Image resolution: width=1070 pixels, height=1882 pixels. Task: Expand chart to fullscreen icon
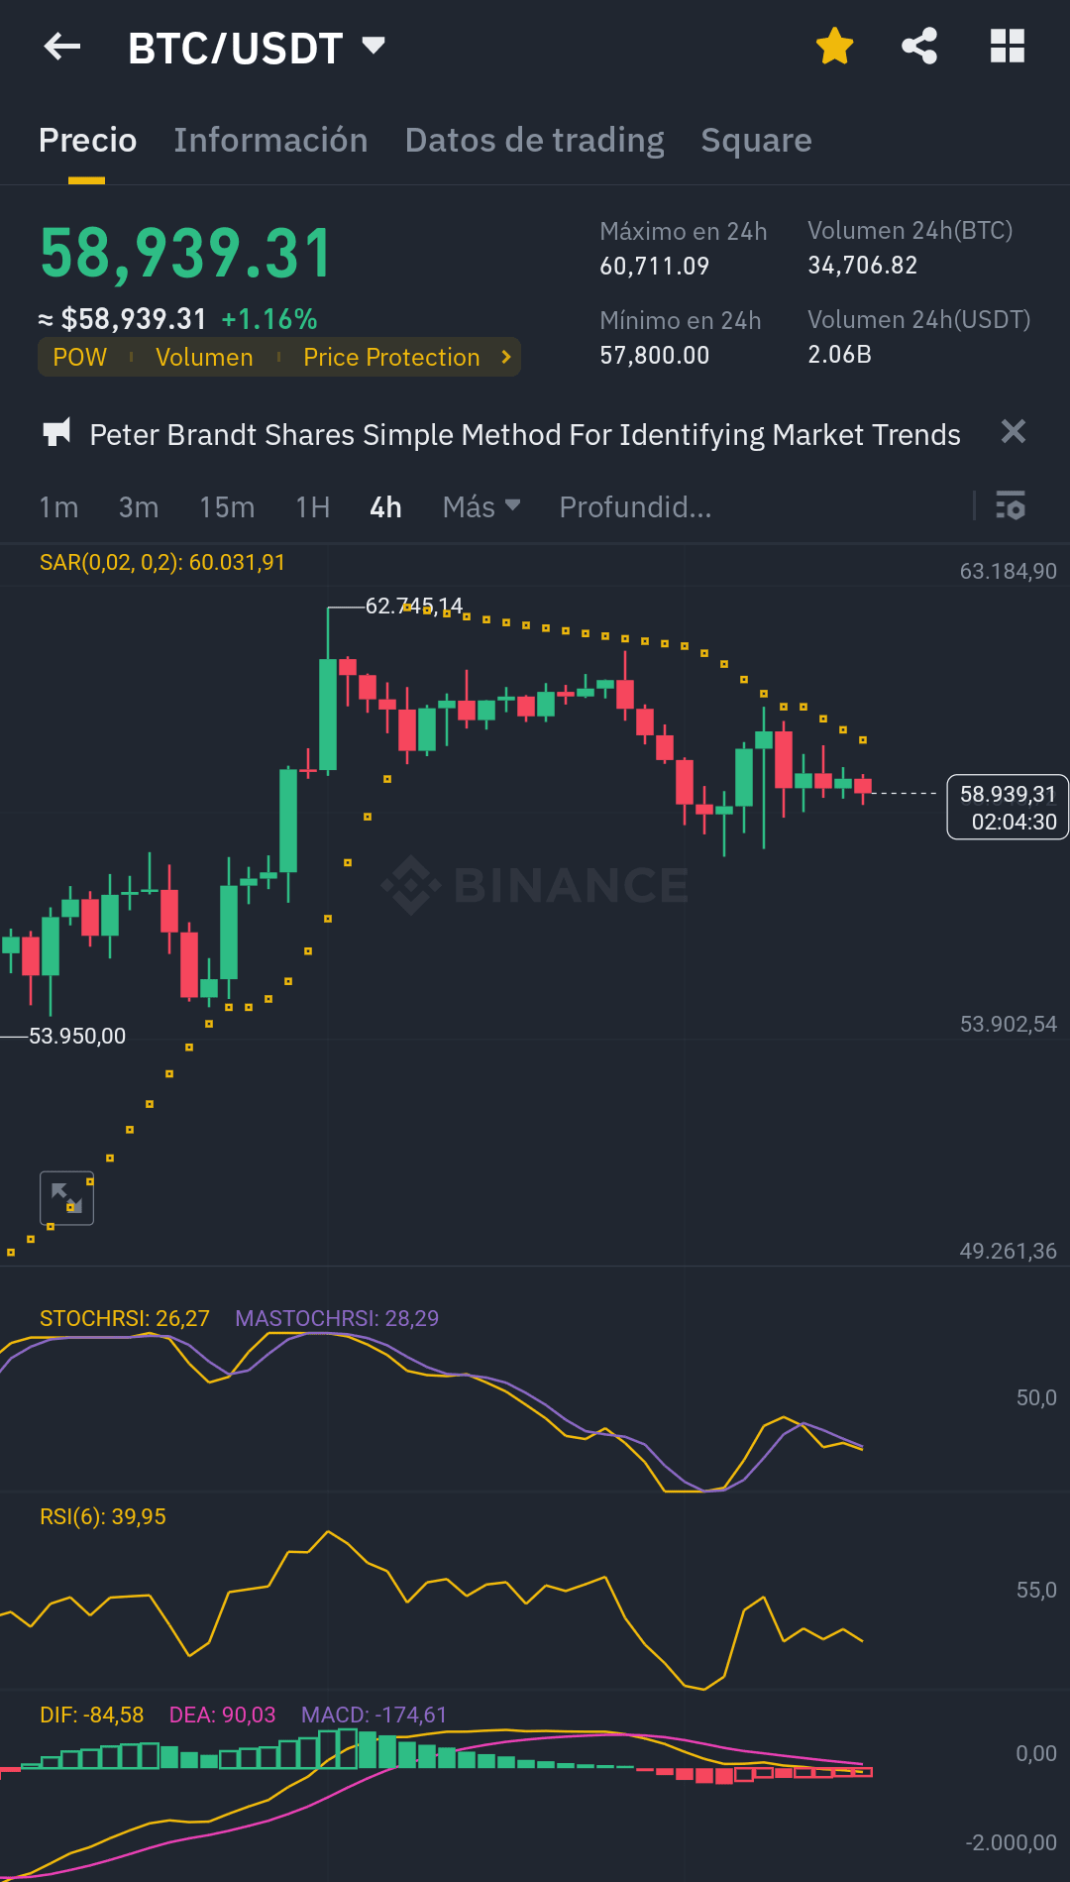(66, 1198)
